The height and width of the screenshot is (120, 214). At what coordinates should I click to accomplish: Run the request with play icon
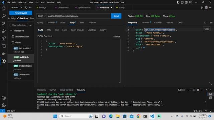coord(202,8)
